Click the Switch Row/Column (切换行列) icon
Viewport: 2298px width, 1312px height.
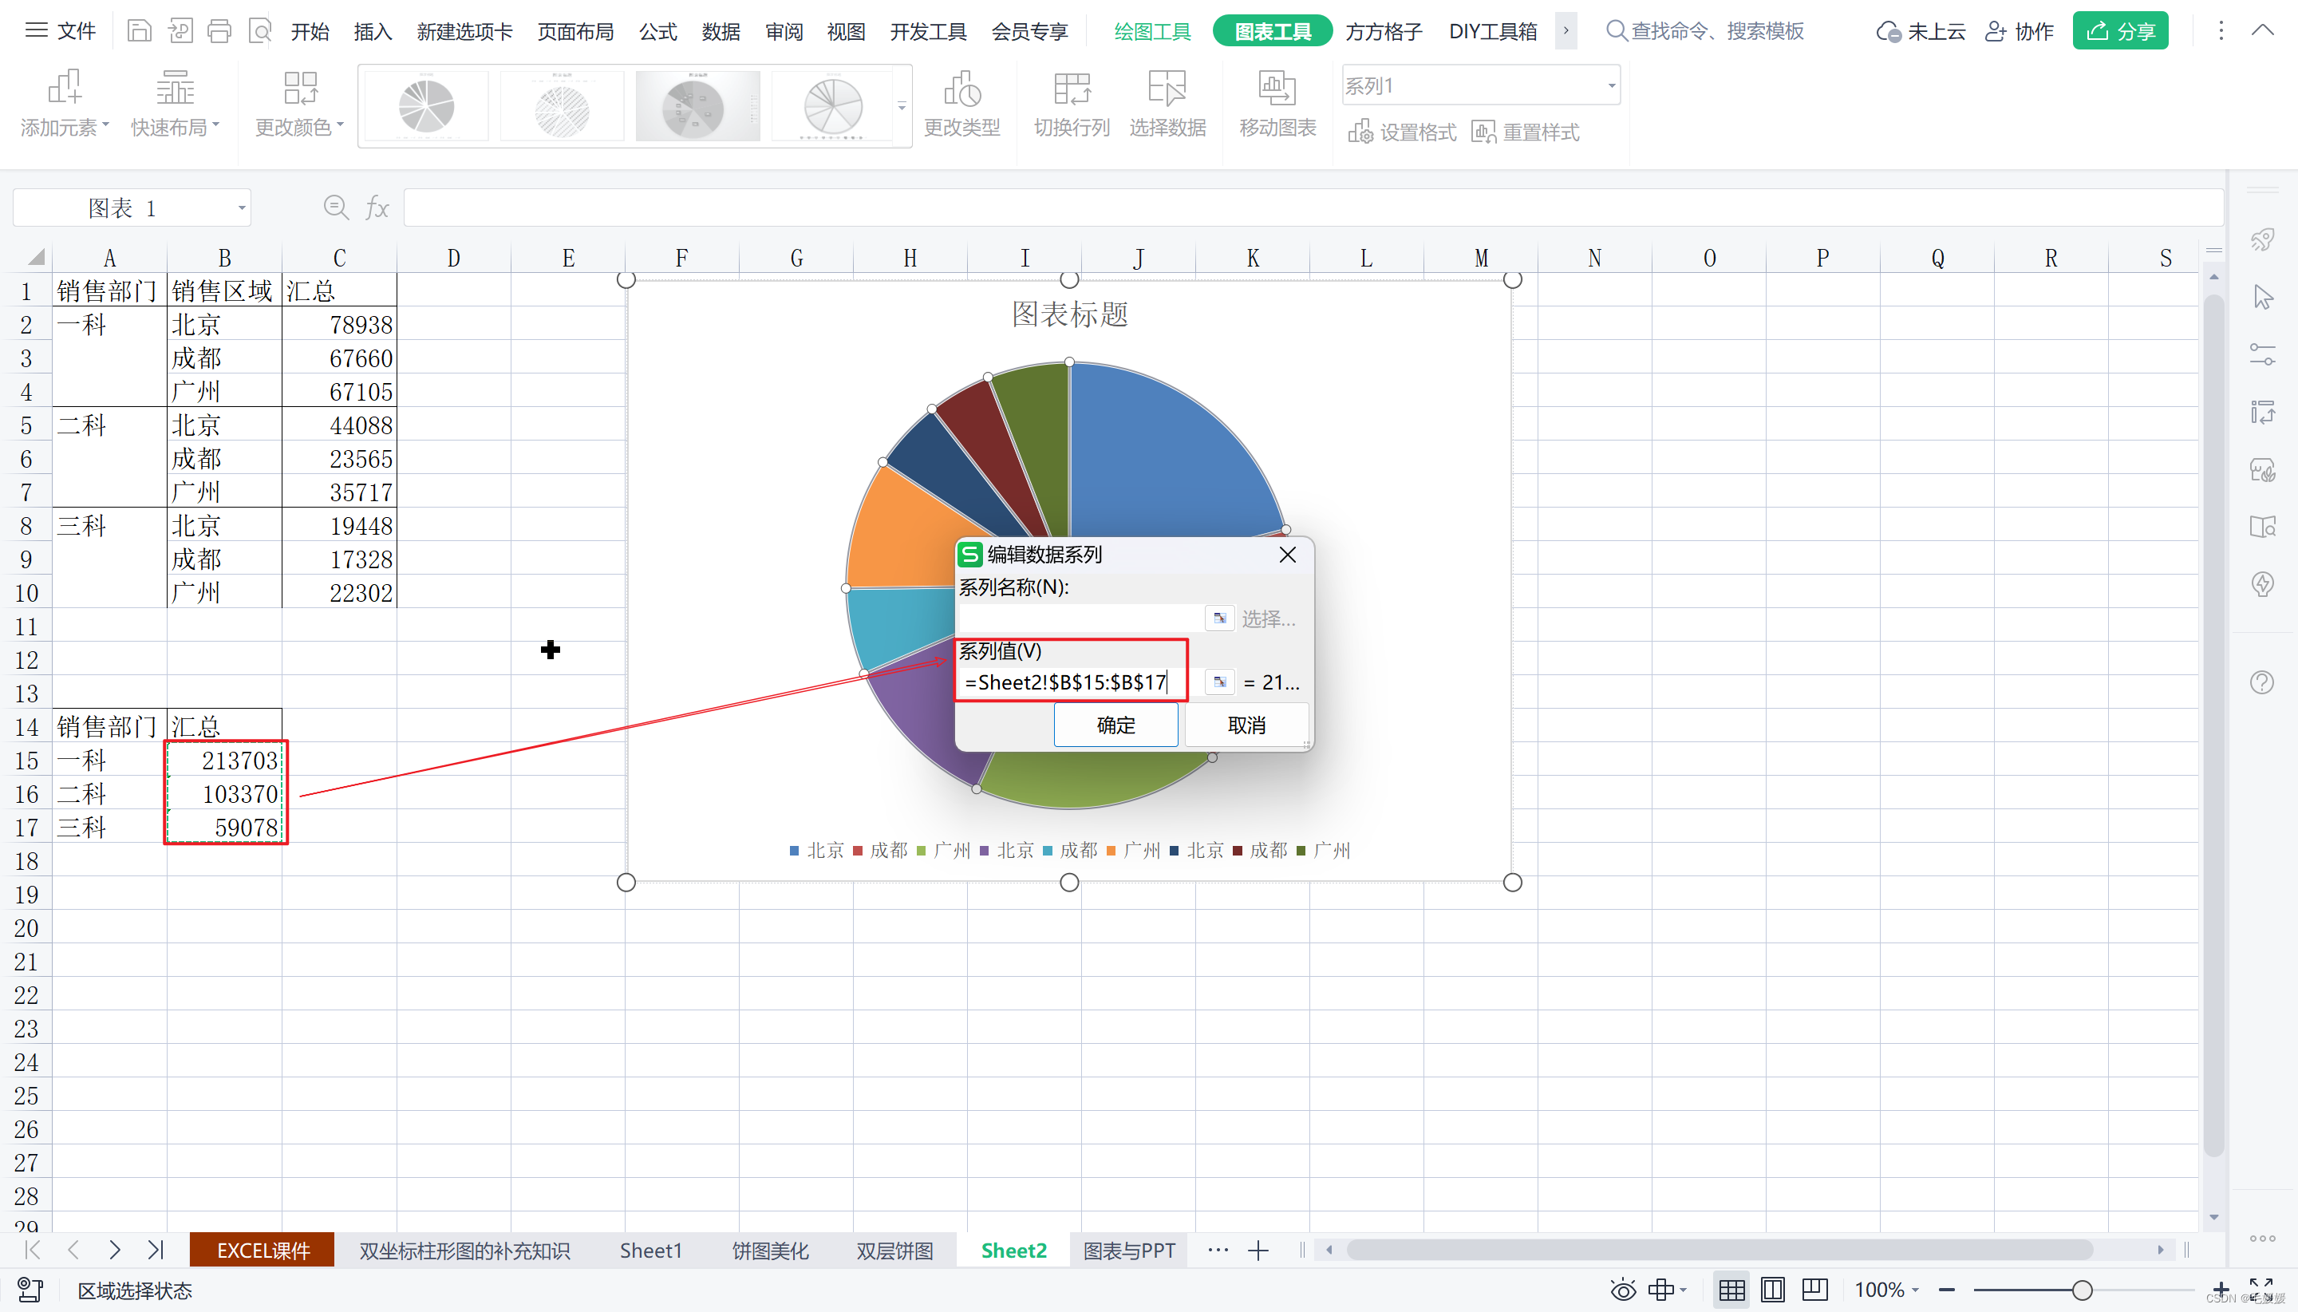[1071, 90]
